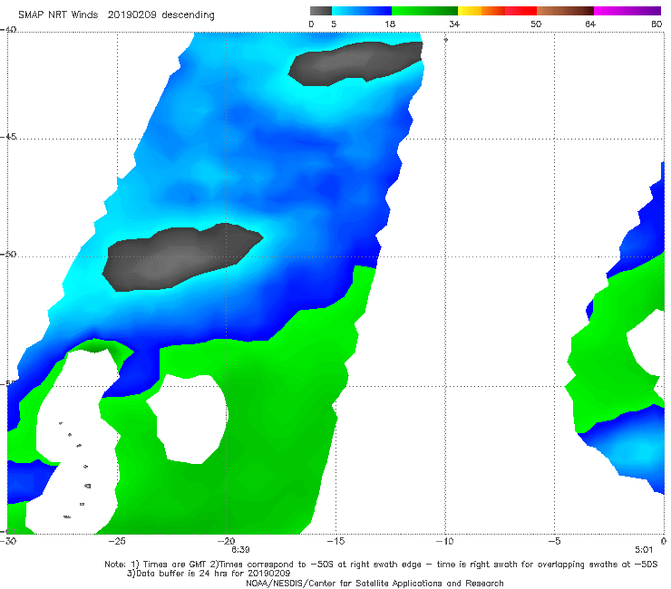
Task: Click the longitude axis label '-5'
Action: tap(554, 541)
